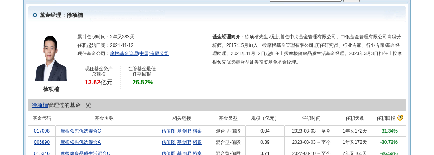
Task: Open the 摩根领先优选混合A fund page
Action: pyautogui.click(x=81, y=142)
